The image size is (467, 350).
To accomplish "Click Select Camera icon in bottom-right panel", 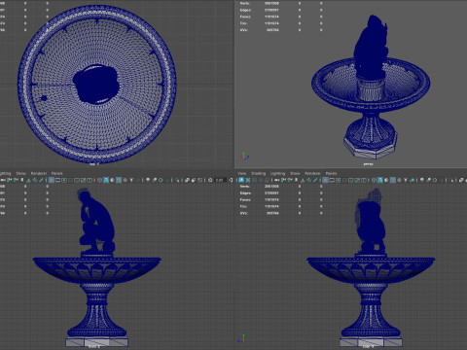I will point(276,180).
